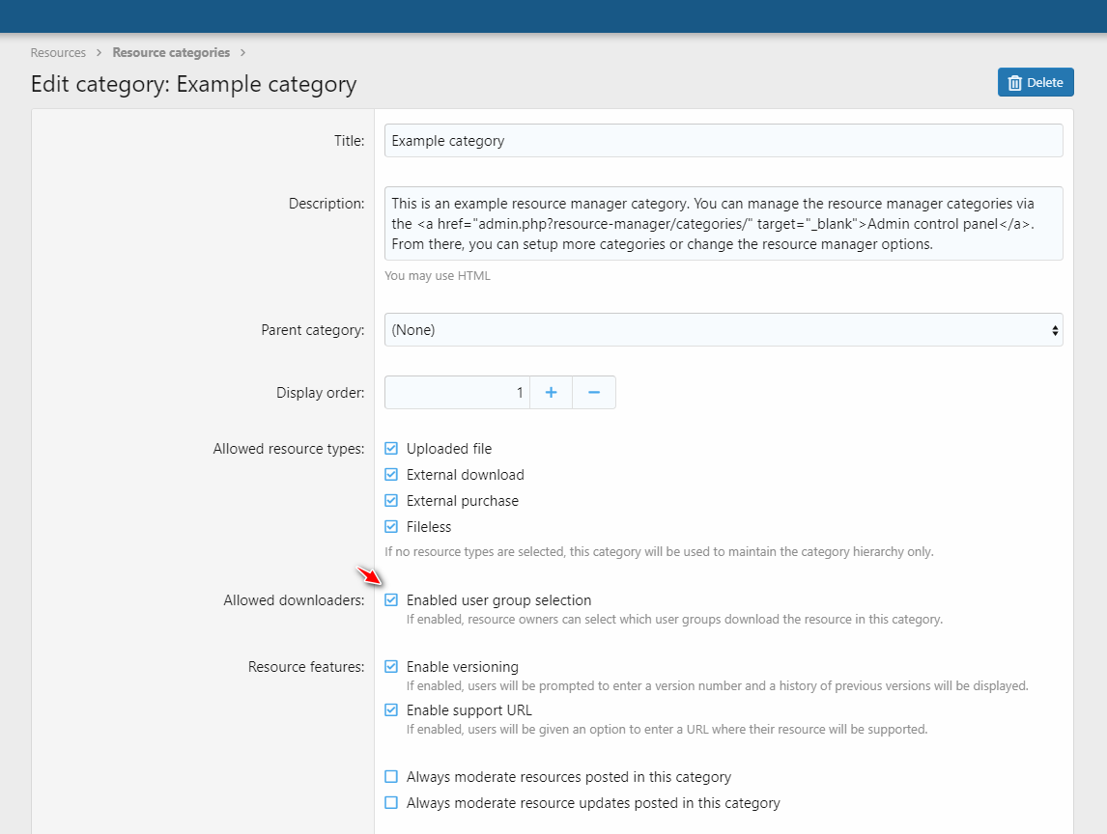The image size is (1107, 834).
Task: Increase display order with plus button
Action: pos(551,392)
